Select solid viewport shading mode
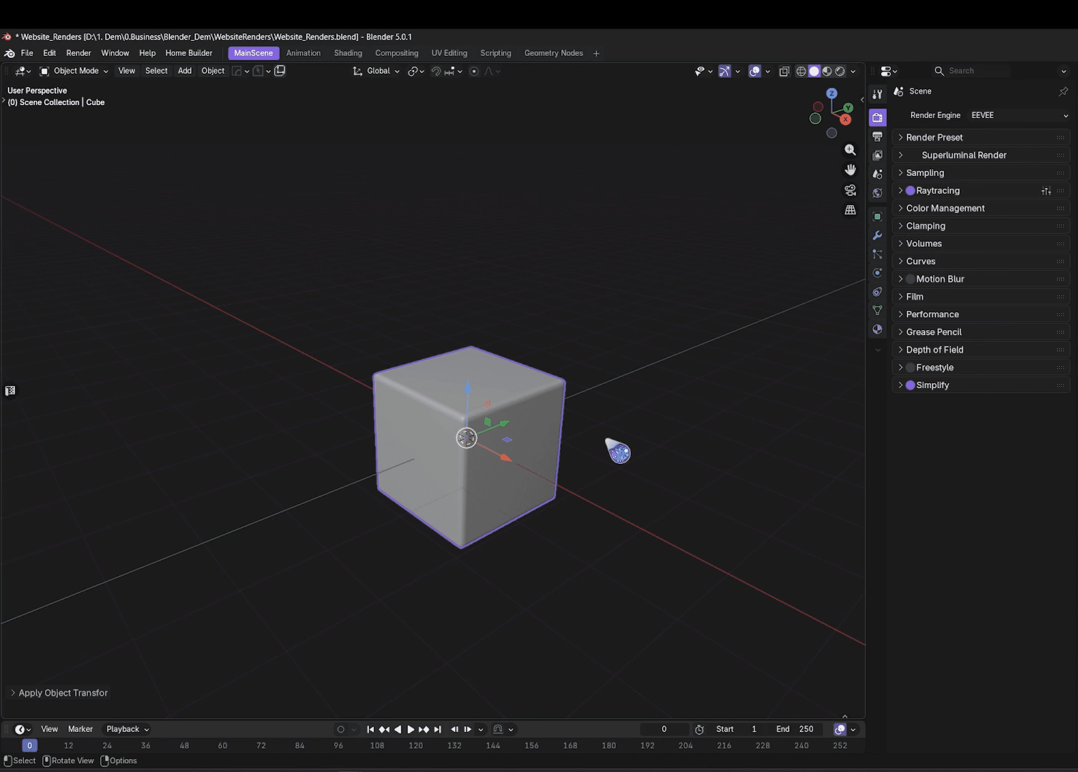Viewport: 1078px width, 772px height. coord(814,71)
